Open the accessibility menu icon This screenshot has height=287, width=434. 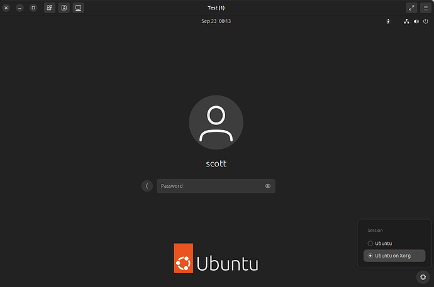pos(388,21)
